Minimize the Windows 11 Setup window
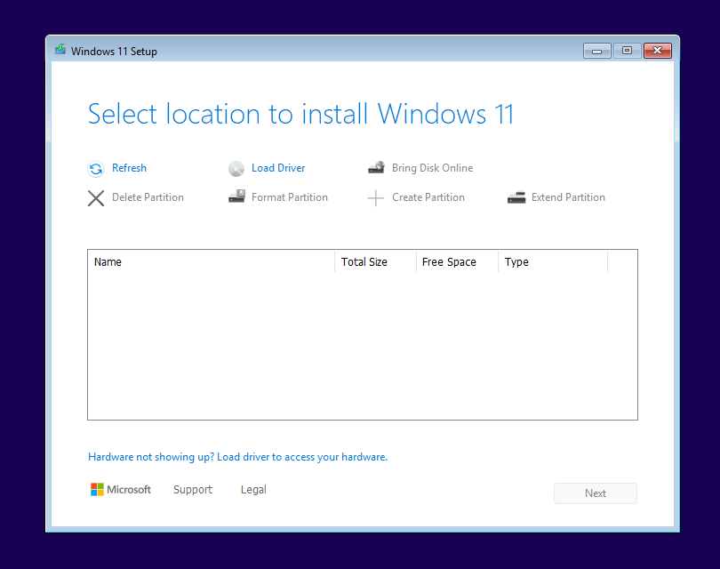 (x=597, y=51)
